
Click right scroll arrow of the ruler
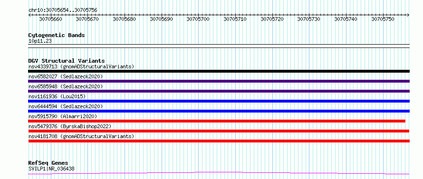408,15
